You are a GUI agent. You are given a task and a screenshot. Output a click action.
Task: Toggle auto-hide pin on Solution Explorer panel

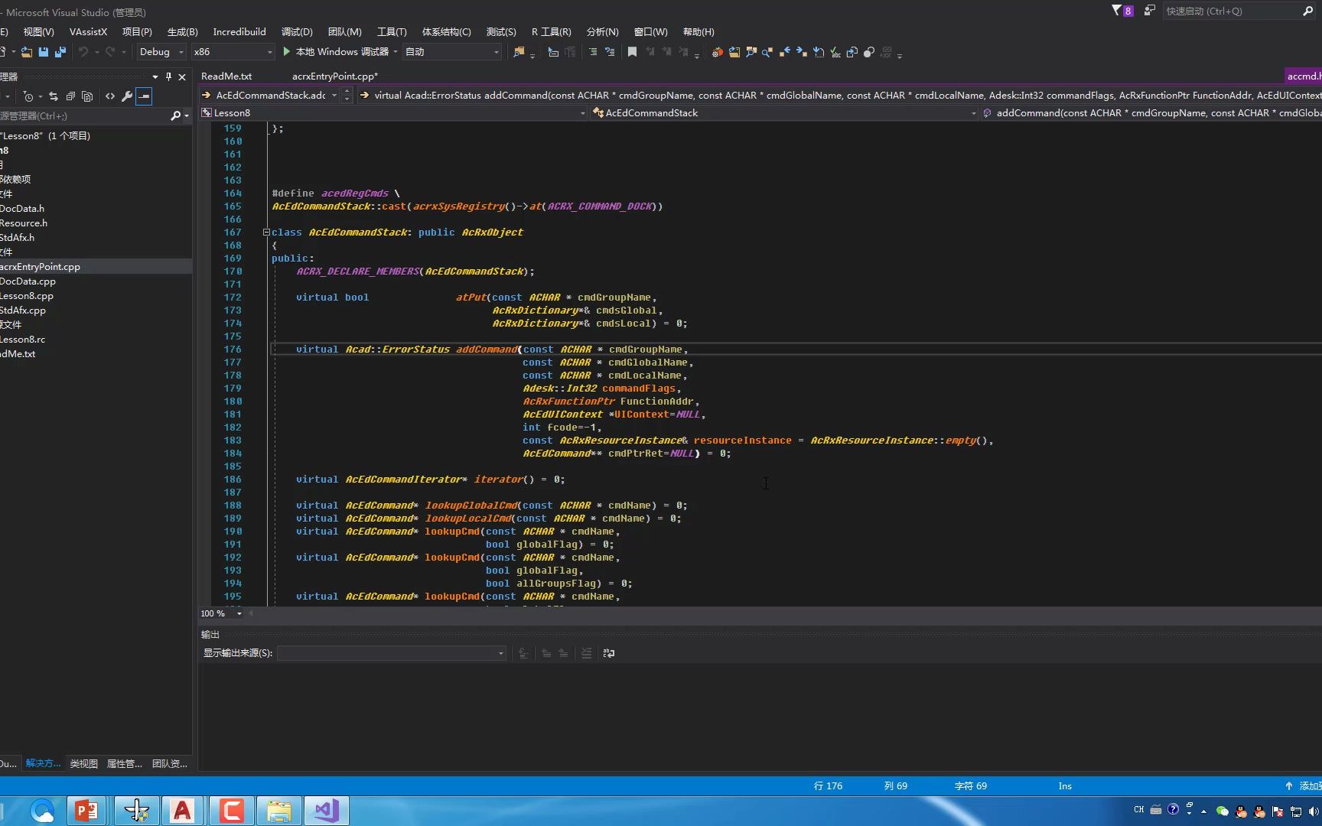(x=168, y=76)
